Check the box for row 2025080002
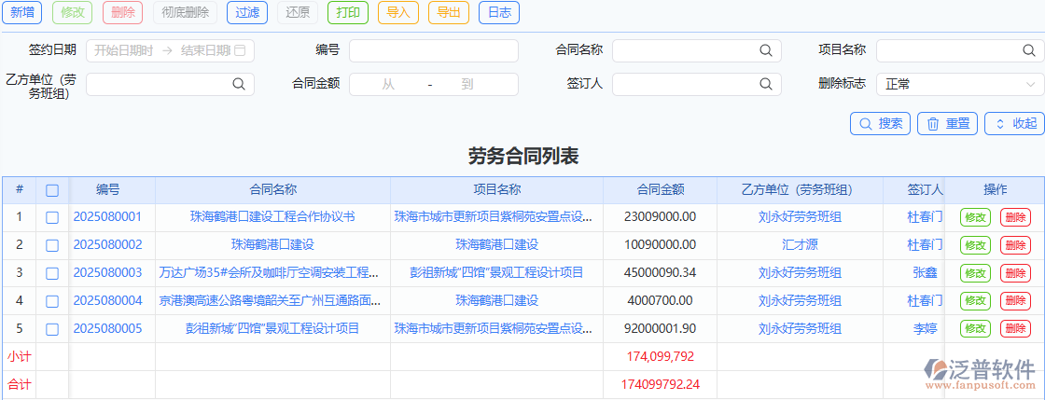Image resolution: width=1045 pixels, height=400 pixels. (52, 245)
